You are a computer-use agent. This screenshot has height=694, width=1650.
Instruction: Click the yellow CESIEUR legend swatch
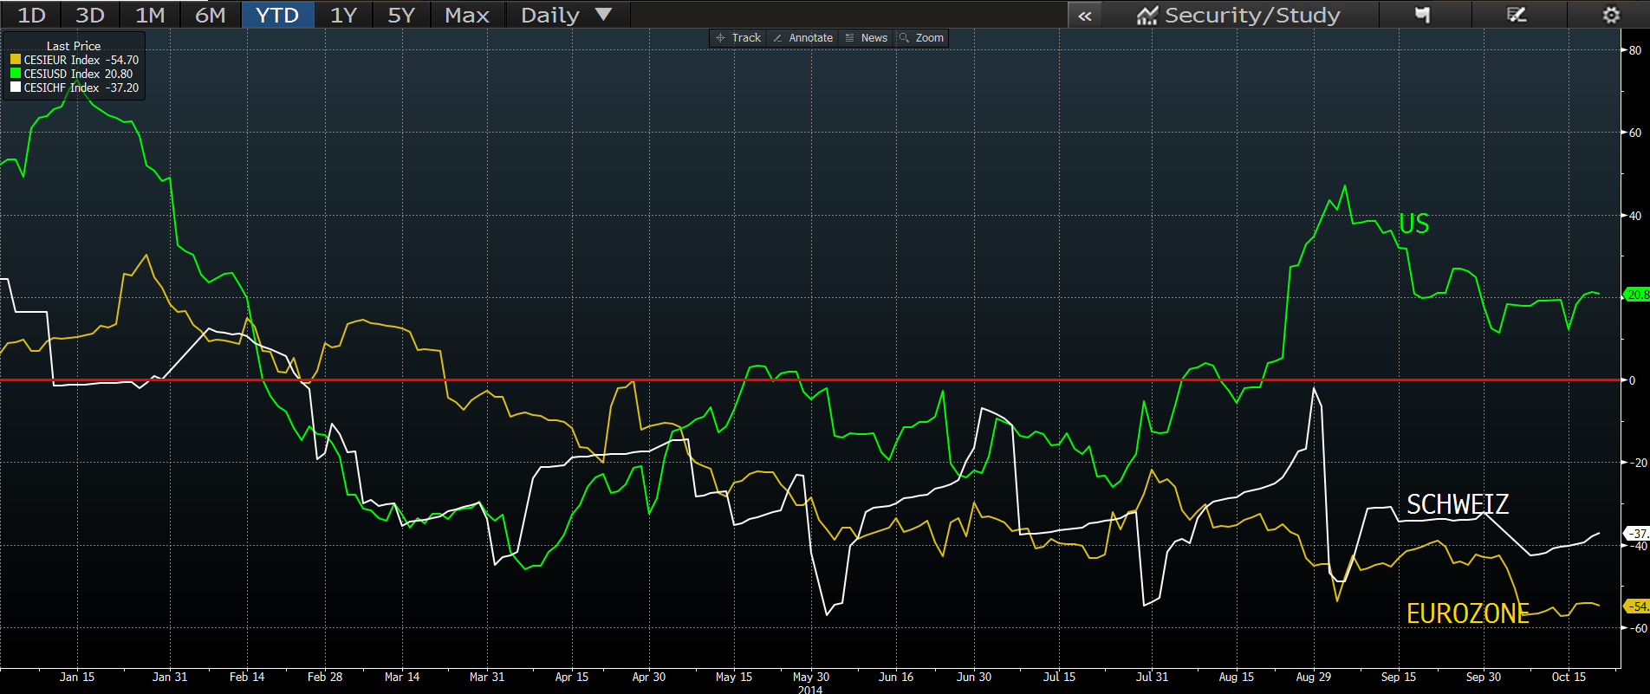point(16,60)
